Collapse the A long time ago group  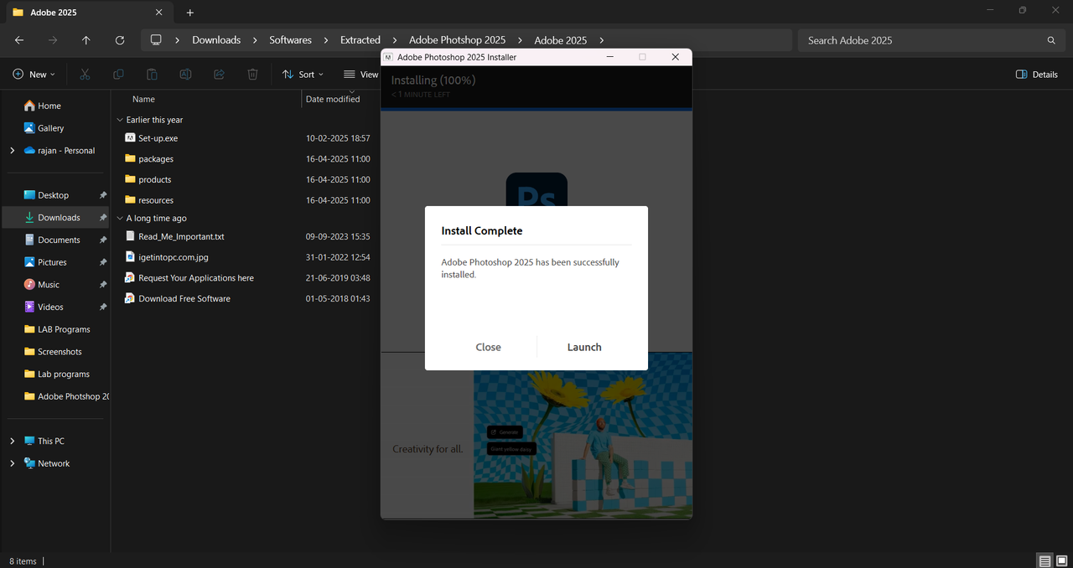120,218
